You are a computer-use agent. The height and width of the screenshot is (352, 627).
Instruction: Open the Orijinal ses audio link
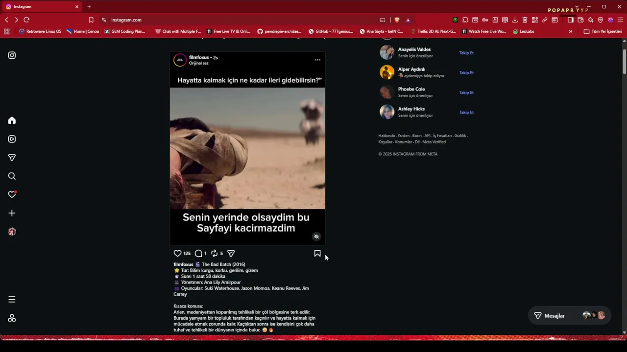click(x=198, y=63)
